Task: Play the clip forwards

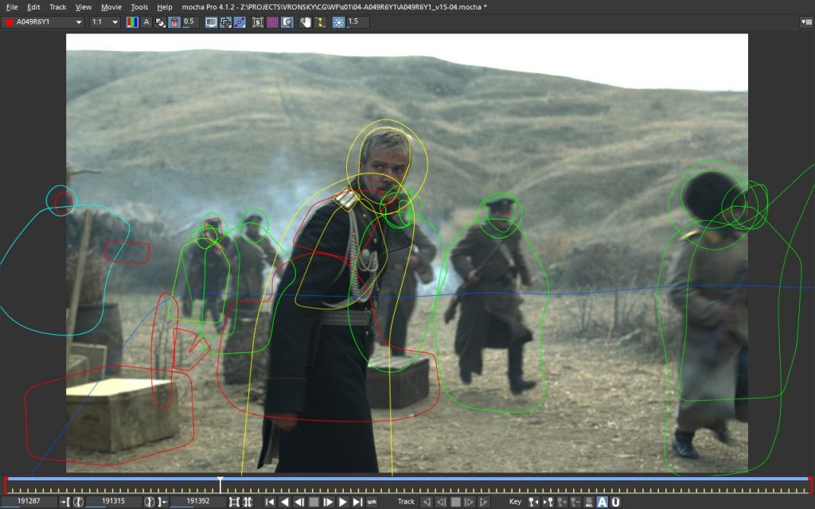Action: (x=342, y=502)
